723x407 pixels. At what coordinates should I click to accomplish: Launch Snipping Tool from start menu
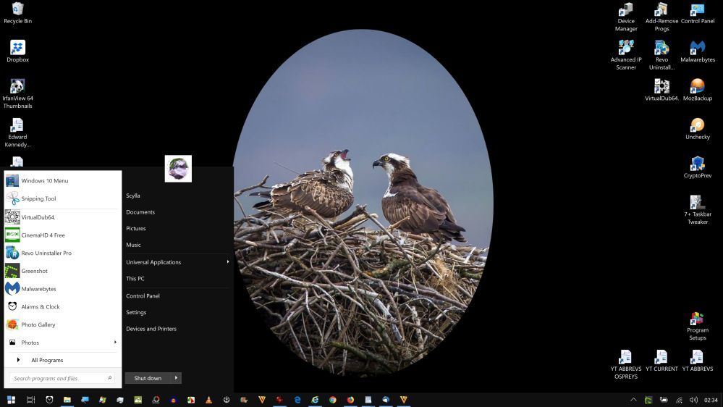(63, 198)
